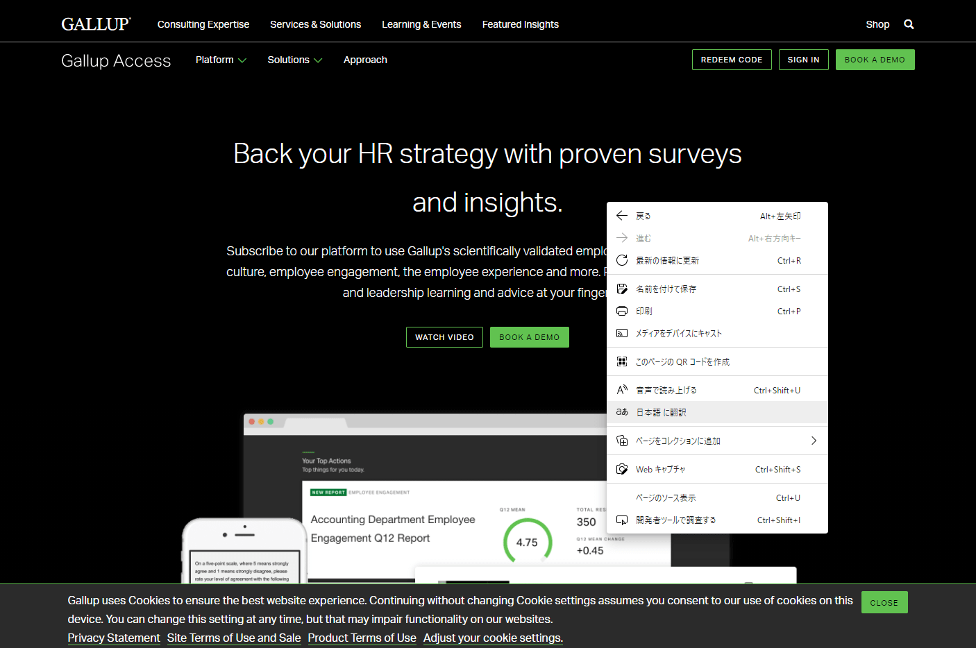This screenshot has width=976, height=648.
Task: Click the Web capture icon
Action: (622, 469)
